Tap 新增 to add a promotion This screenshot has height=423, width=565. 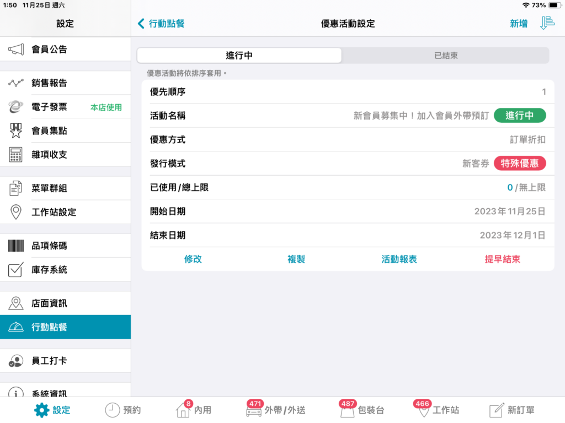pyautogui.click(x=519, y=24)
